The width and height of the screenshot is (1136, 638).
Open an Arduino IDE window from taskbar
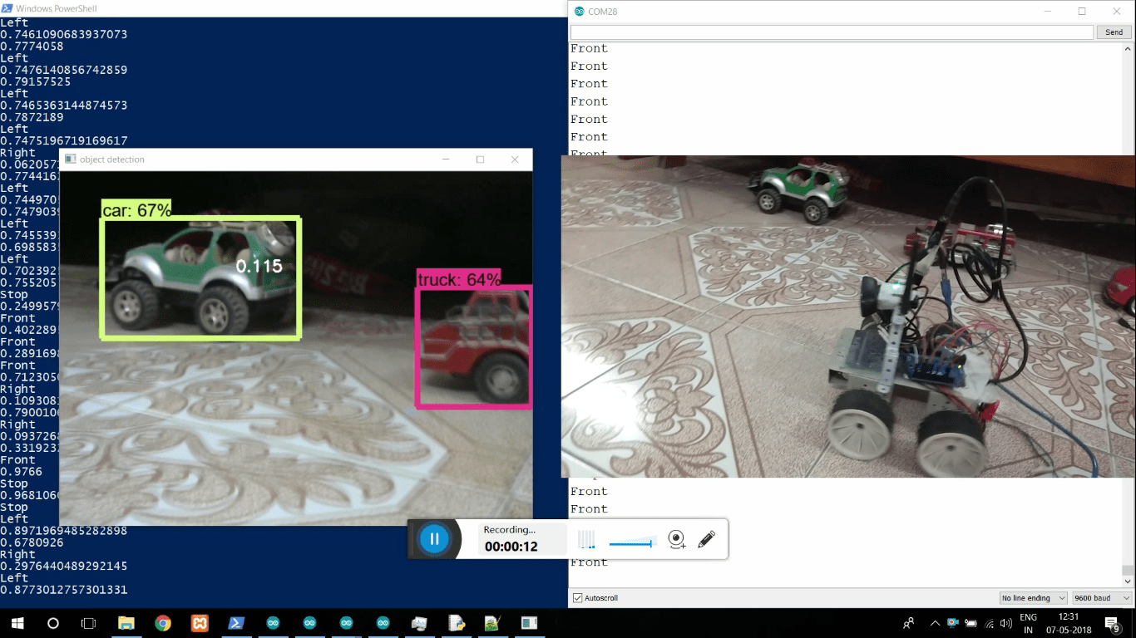273,623
